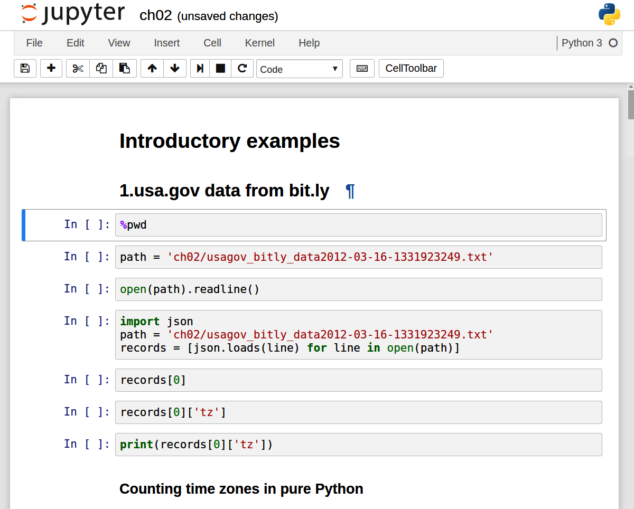
Task: Move the selected cell down
Action: coord(175,69)
